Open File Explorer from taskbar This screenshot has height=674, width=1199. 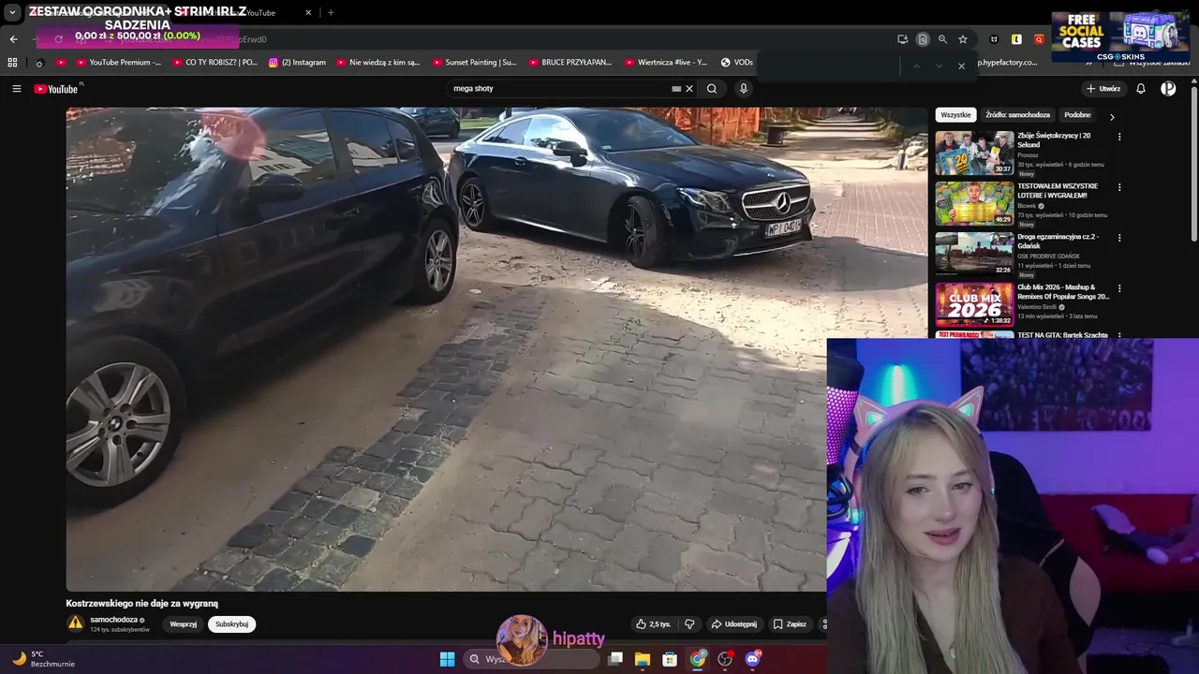pyautogui.click(x=643, y=659)
